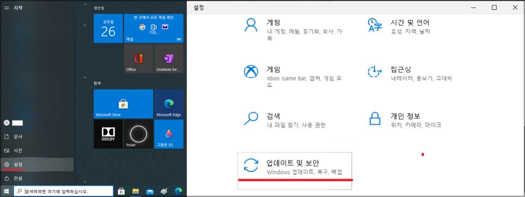Viewport: 525px width, 197px height.
Task: Minimize the 설정 window
Action: (473, 8)
